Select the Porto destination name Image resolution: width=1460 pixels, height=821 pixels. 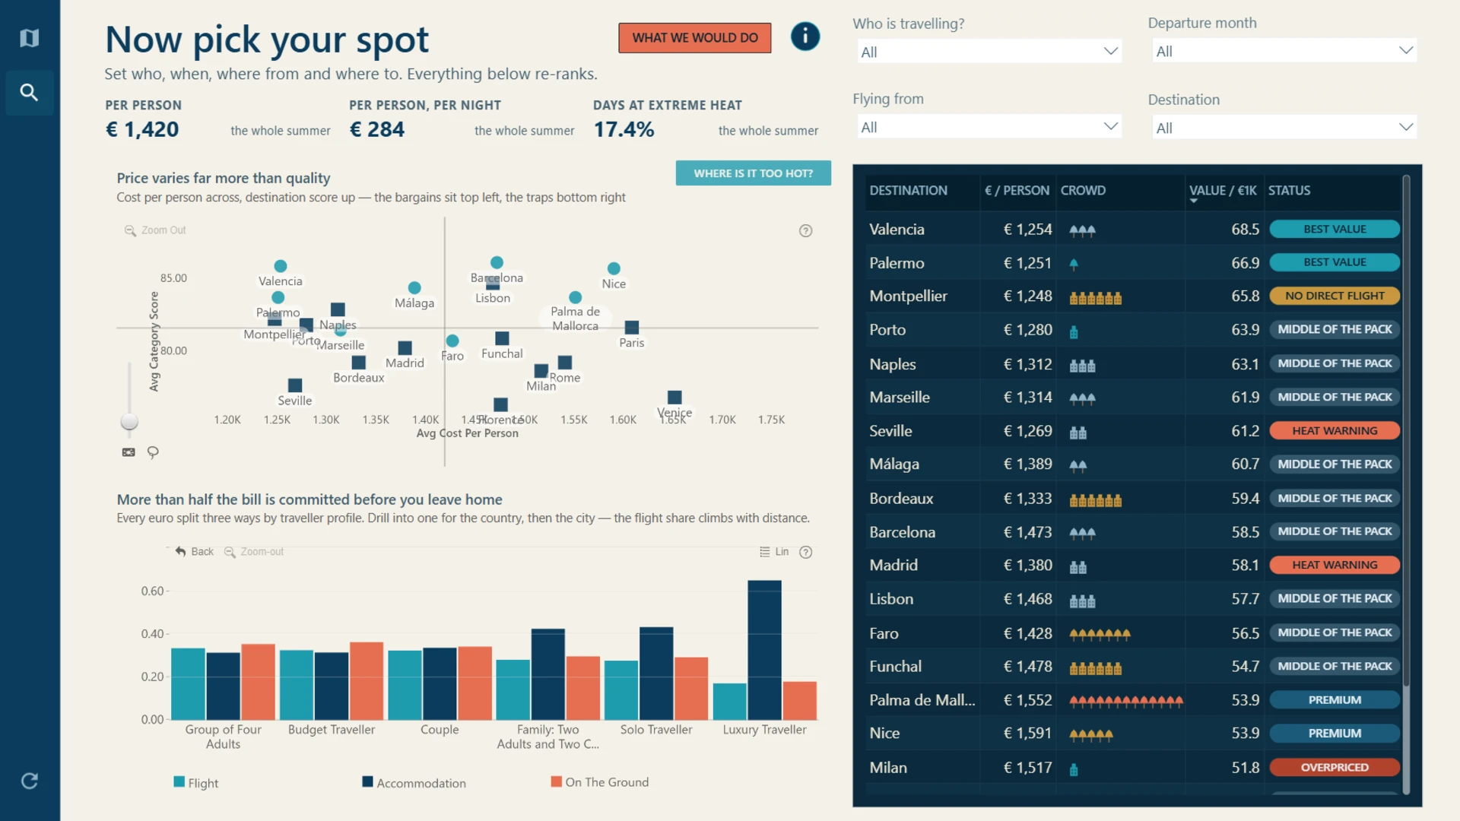click(887, 330)
